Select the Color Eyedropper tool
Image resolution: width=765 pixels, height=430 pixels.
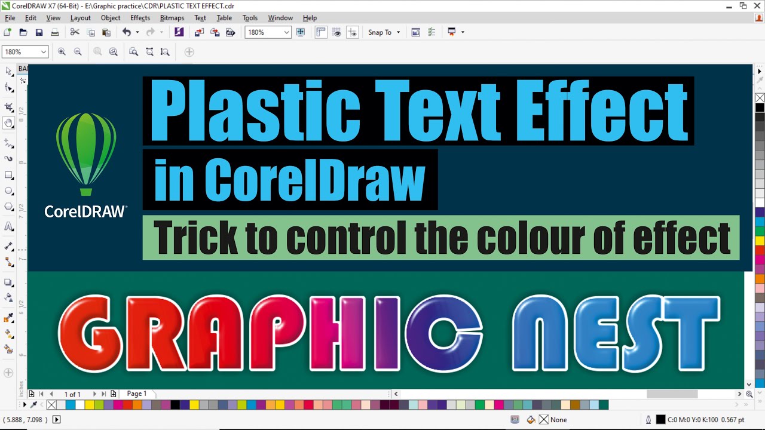click(9, 318)
